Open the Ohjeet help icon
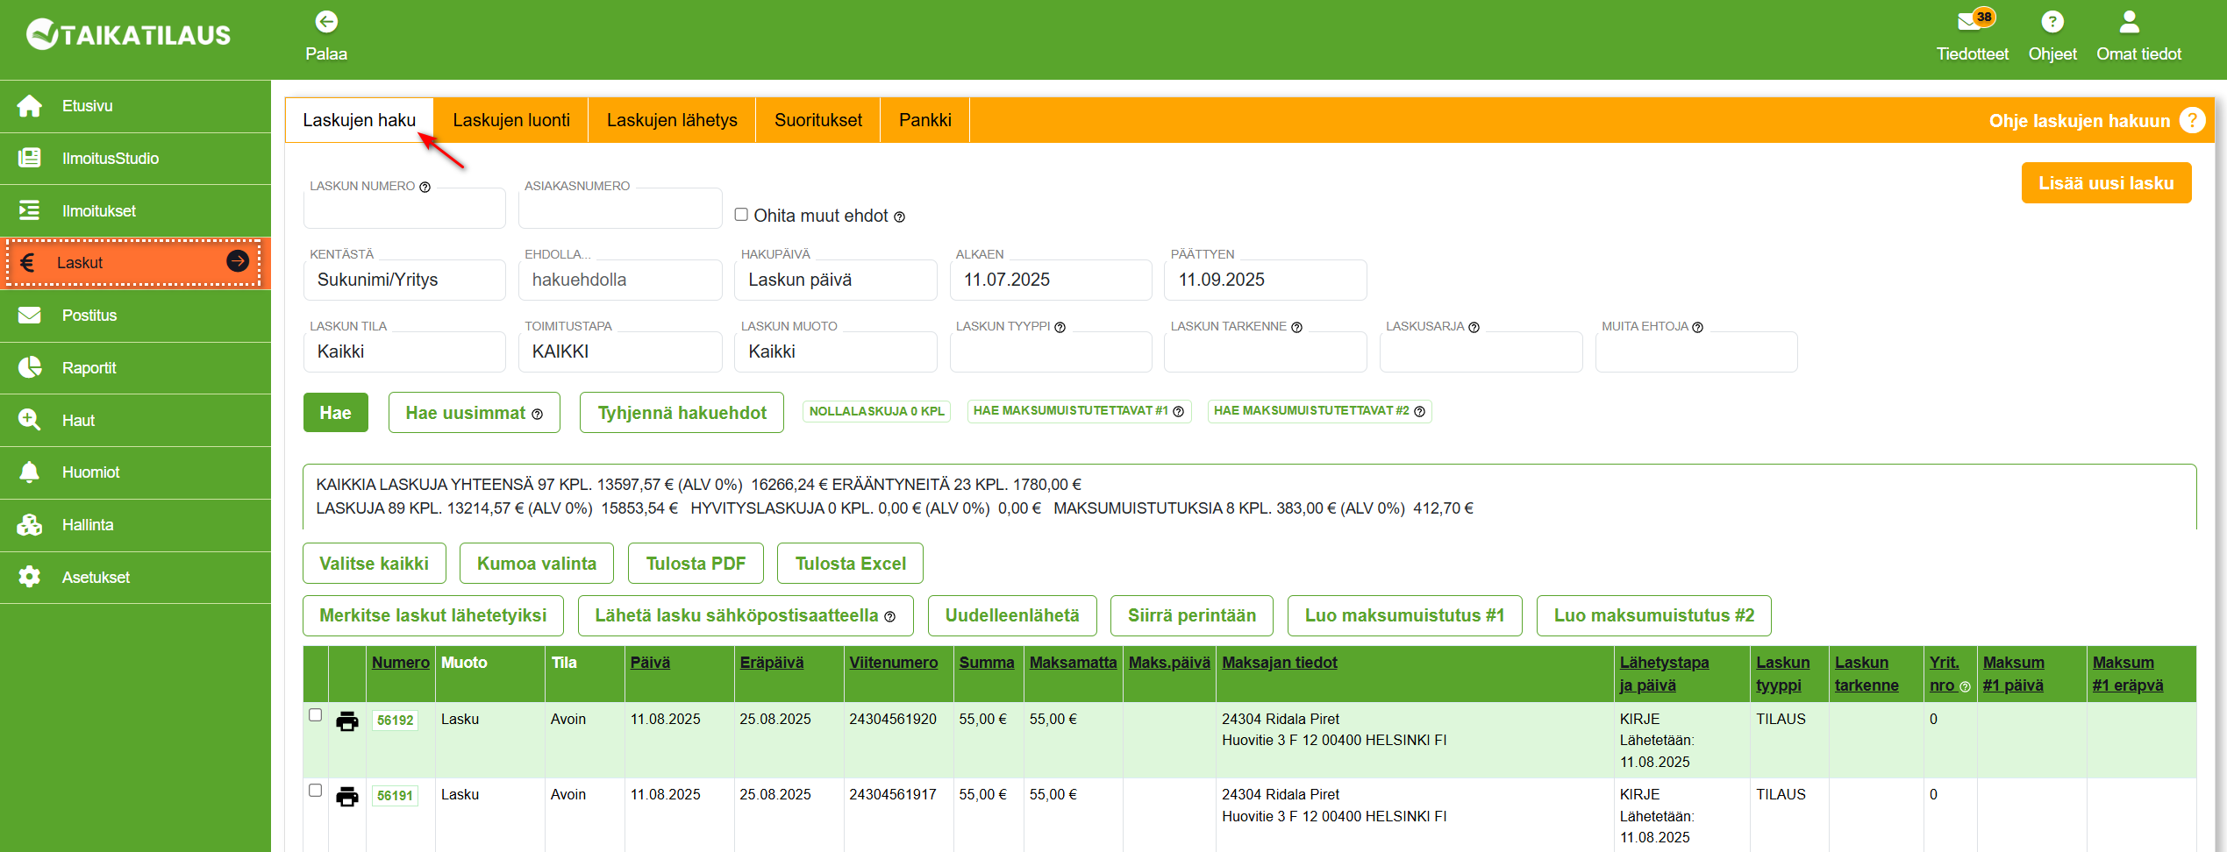This screenshot has width=2227, height=852. 2052,22
